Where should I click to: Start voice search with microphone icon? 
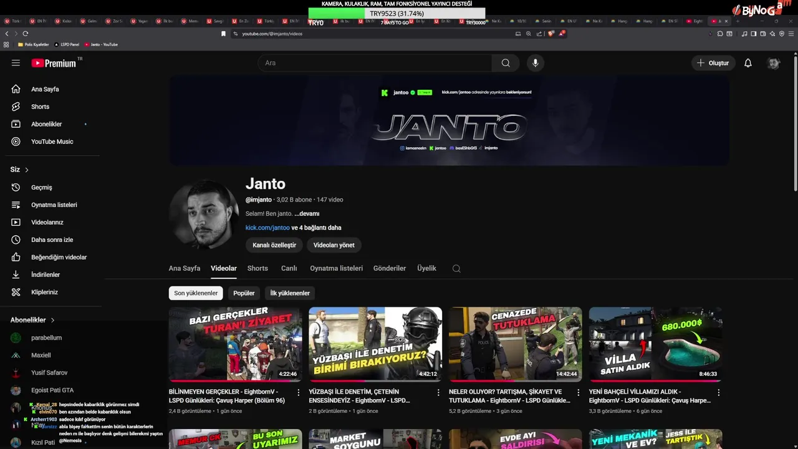(535, 63)
